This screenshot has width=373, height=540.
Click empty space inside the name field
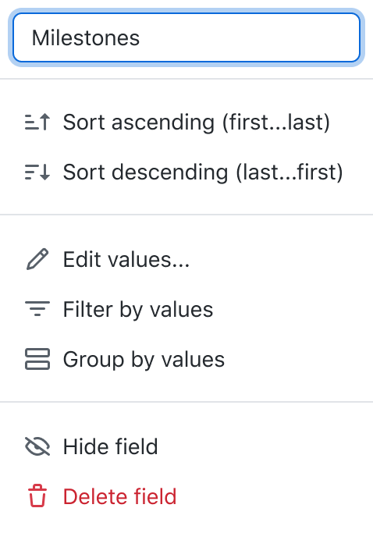[x=250, y=37]
